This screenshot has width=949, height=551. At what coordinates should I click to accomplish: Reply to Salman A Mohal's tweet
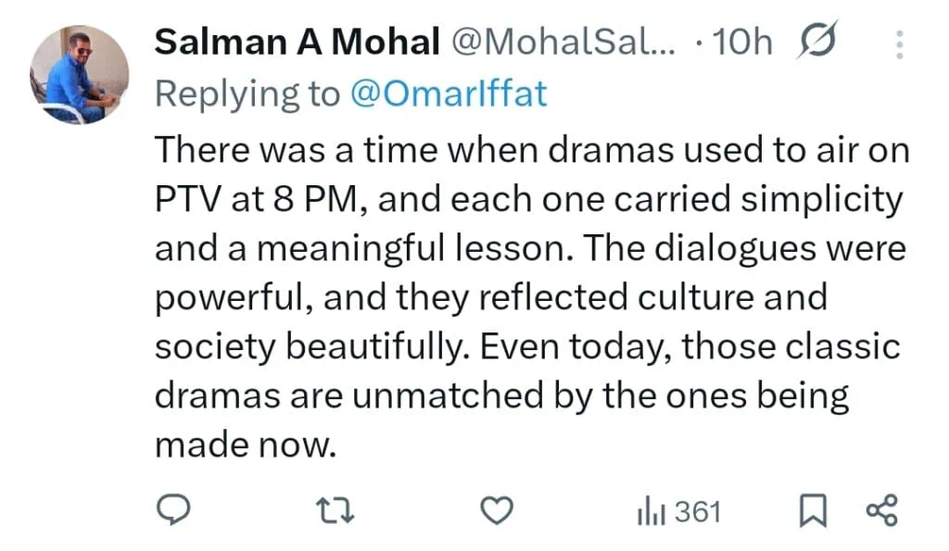coord(172,510)
